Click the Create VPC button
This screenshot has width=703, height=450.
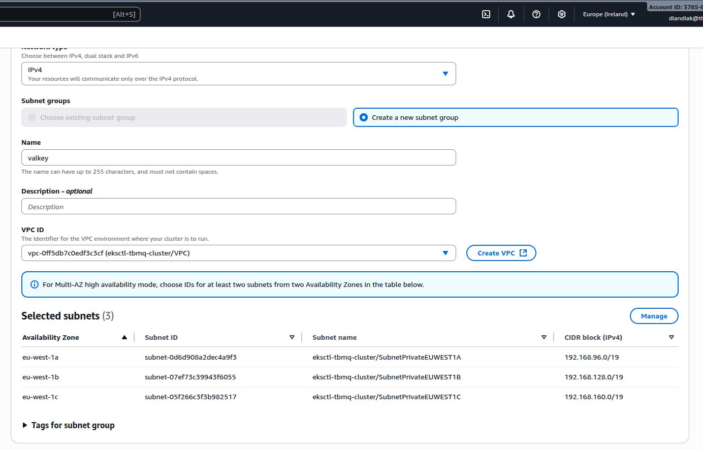coord(501,253)
